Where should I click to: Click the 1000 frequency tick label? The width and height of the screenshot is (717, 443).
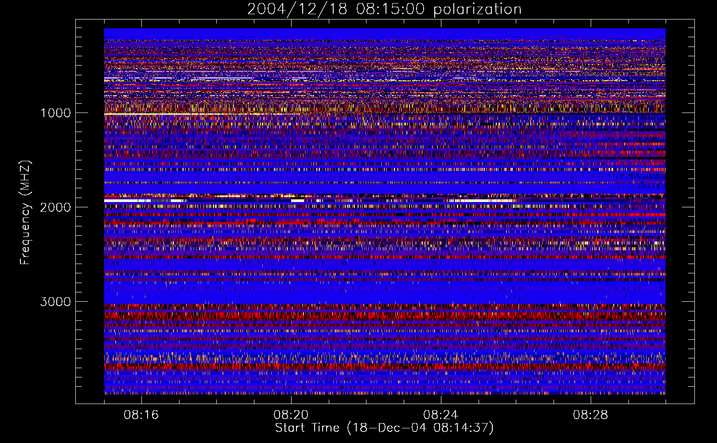click(x=55, y=113)
